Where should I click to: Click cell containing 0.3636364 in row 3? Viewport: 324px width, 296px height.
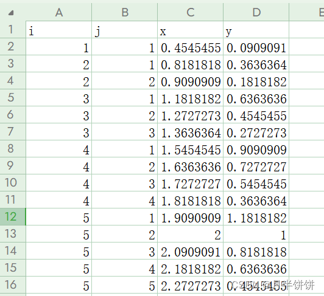[x=256, y=64]
